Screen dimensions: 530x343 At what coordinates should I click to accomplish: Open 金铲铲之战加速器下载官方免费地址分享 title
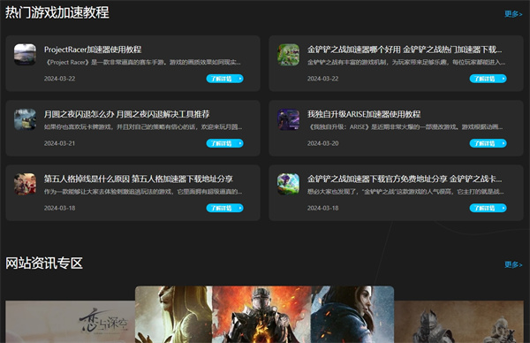click(x=405, y=179)
